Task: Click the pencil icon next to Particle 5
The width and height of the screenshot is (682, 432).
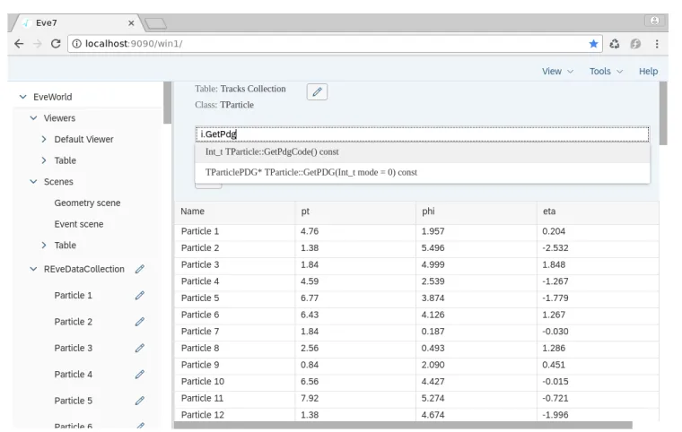Action: [x=140, y=401]
